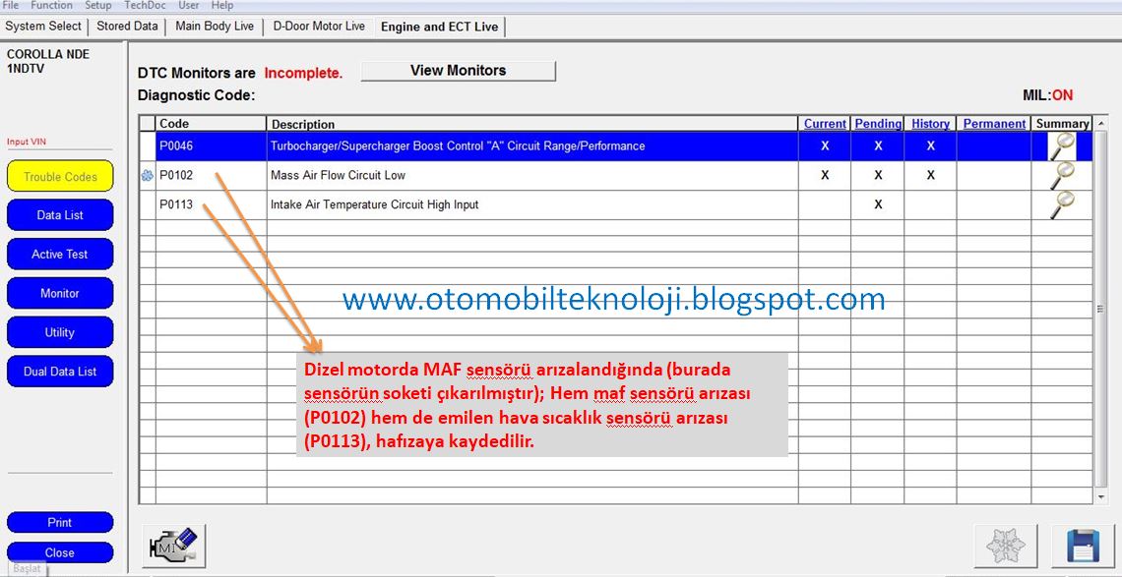Switch to the Stored Data tab
Image resolution: width=1122 pixels, height=577 pixels.
point(127,27)
